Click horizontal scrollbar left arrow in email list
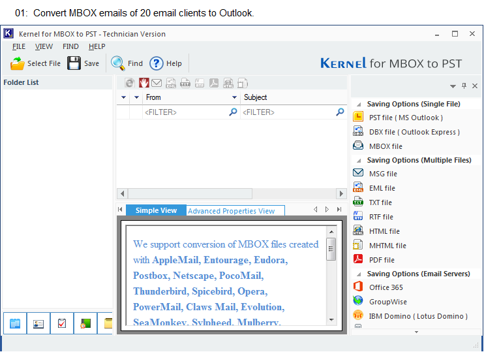The image size is (484, 354). point(123,194)
